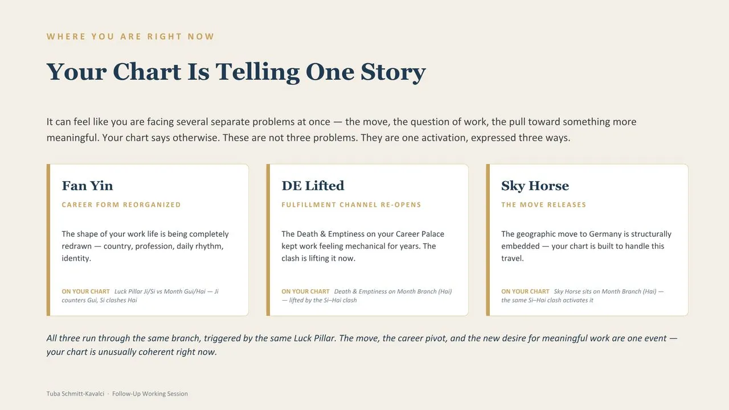The height and width of the screenshot is (410, 729).
Task: Select 'ON YOUR CHART' label in Sky Horse card
Action: click(x=525, y=292)
